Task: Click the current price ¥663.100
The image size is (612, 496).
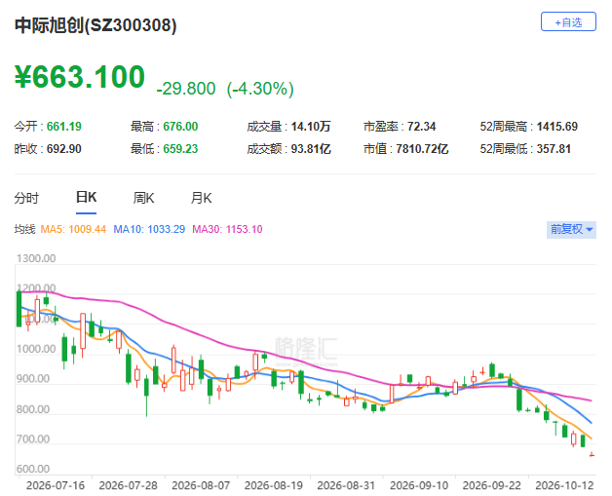Action: point(80,76)
